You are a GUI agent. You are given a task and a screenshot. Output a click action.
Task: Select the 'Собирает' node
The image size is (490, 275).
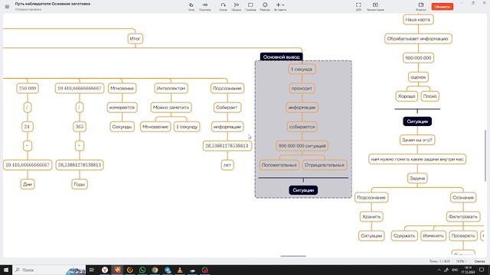pos(227,107)
